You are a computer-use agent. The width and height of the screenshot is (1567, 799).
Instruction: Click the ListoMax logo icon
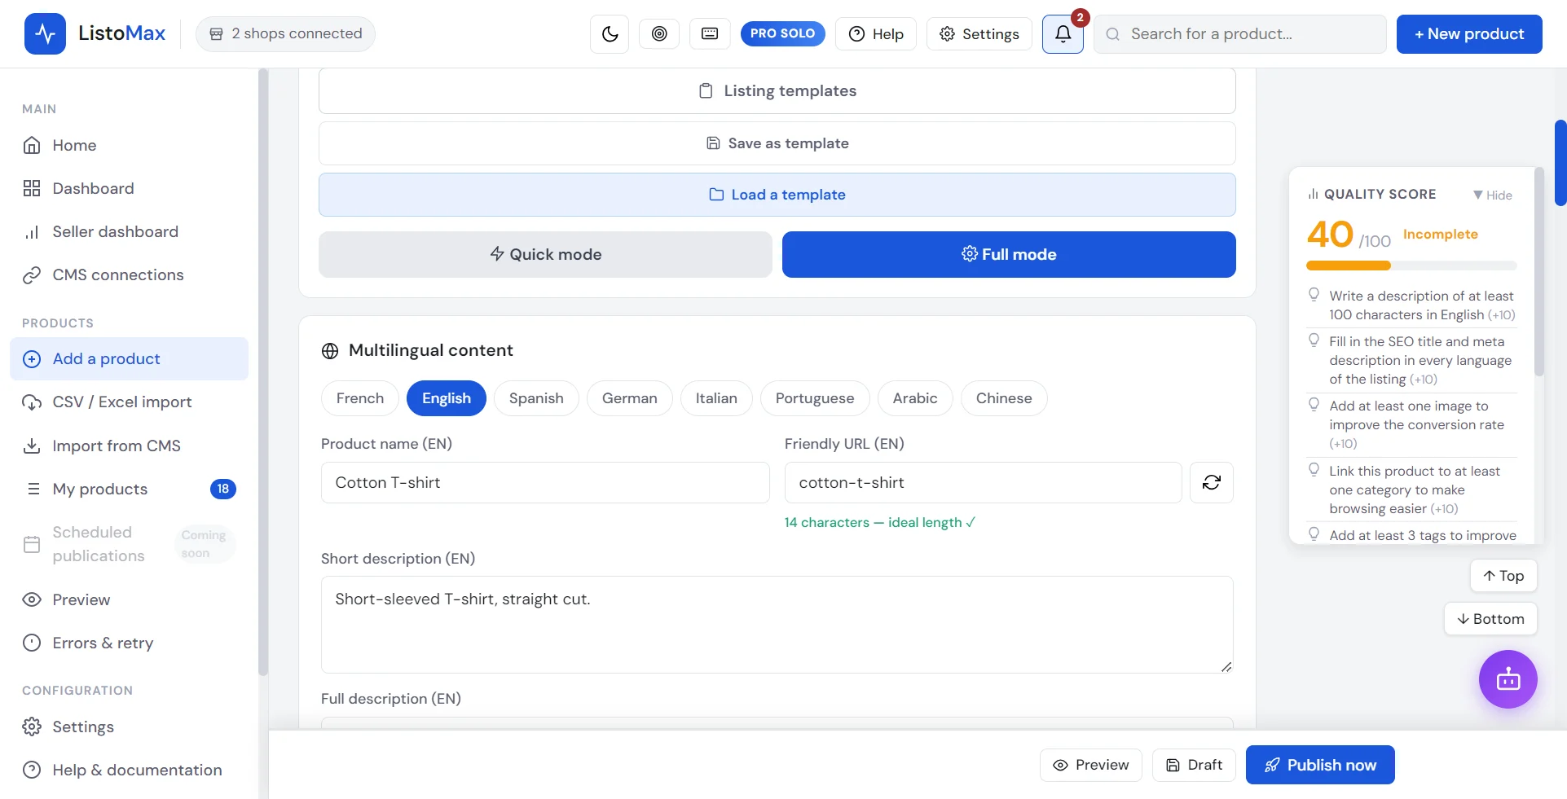45,34
